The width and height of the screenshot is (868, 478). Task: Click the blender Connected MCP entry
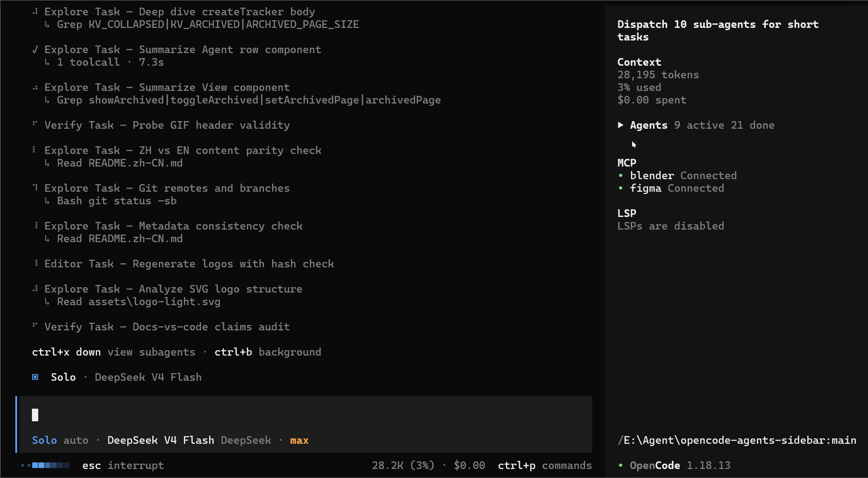[683, 176]
